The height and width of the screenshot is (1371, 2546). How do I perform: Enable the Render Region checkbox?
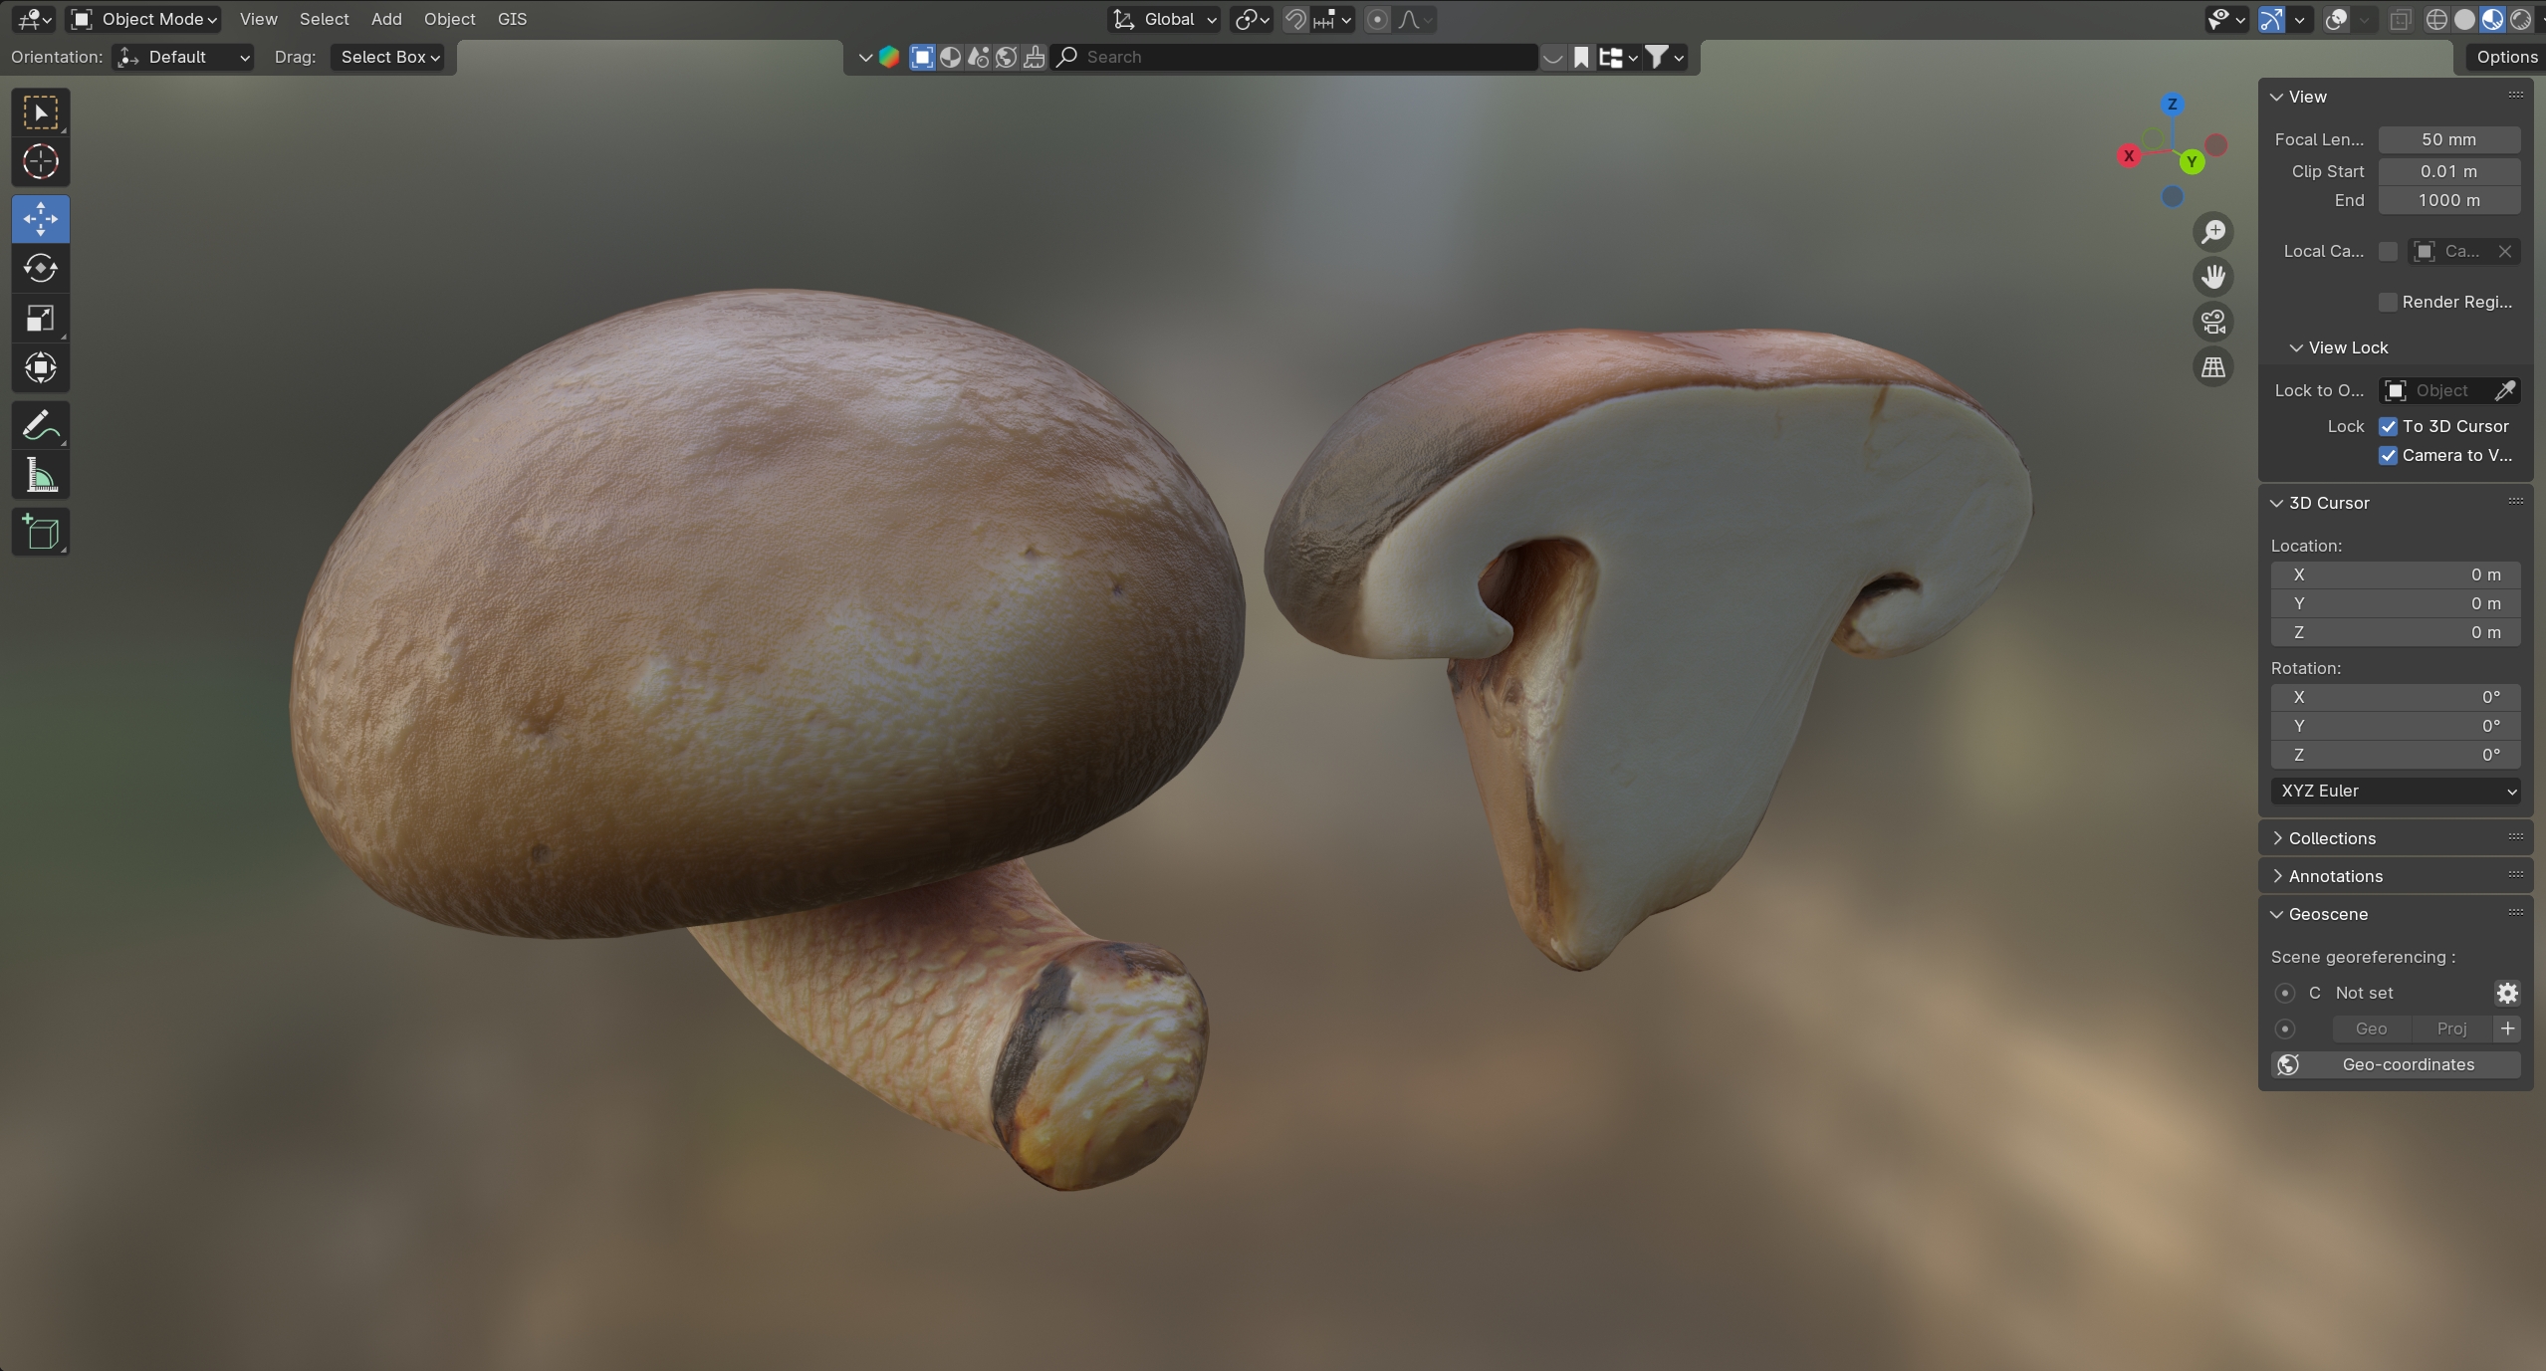[x=2388, y=302]
